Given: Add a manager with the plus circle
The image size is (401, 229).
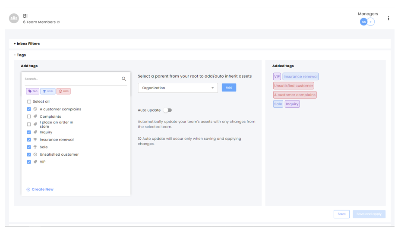Looking at the screenshot, I should pyautogui.click(x=370, y=22).
